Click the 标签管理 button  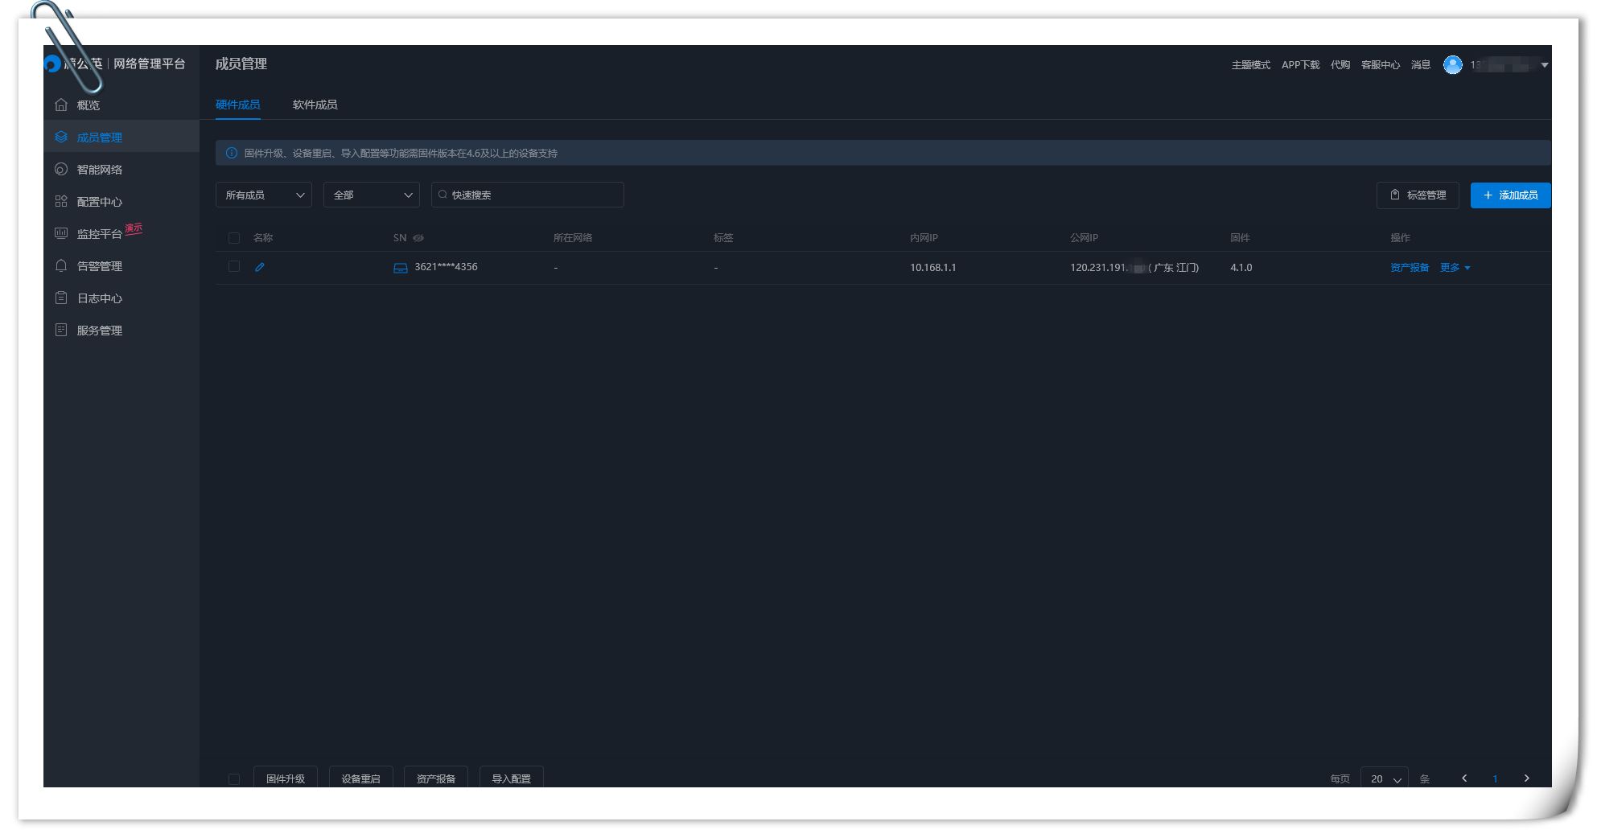click(1417, 195)
